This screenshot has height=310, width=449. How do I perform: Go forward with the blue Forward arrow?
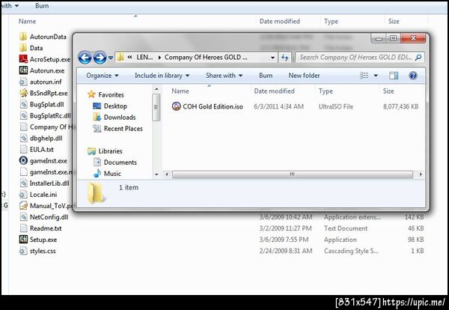coord(100,58)
